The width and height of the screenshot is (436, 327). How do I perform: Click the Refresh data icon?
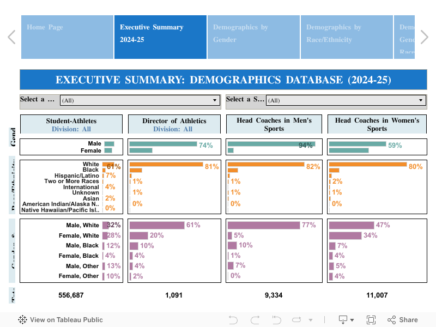pos(298,320)
